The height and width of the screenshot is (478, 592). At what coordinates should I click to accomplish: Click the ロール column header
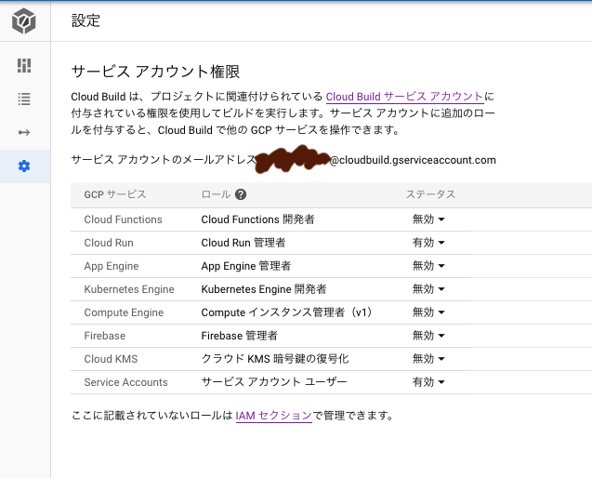(216, 194)
